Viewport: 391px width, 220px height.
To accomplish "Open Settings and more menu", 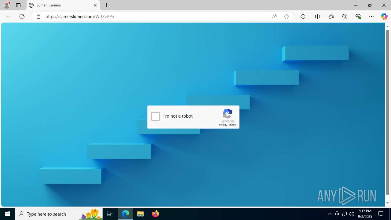I will (371, 16).
